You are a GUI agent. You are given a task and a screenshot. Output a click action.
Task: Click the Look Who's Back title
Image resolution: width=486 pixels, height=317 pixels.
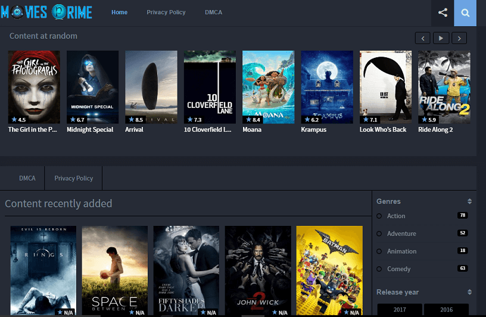pyautogui.click(x=383, y=130)
